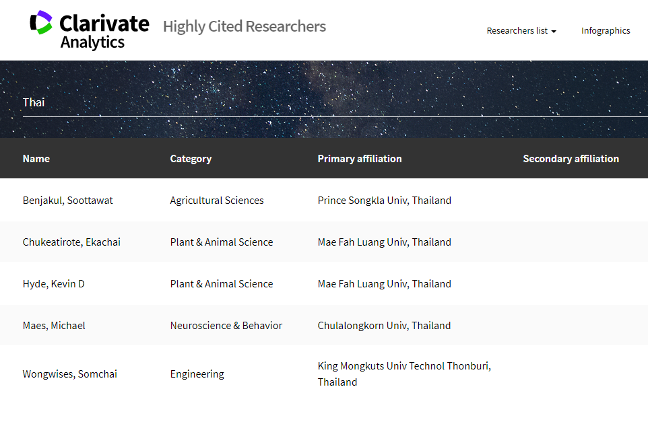The width and height of the screenshot is (648, 424).
Task: Click the Neuroscience & Behavior category cell
Action: [226, 326]
